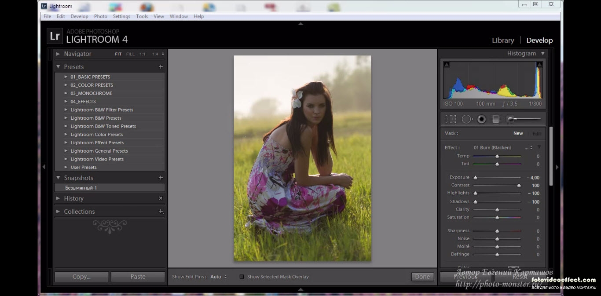601x296 pixels.
Task: Set Navigator zoom to 1:1
Action: 143,54
